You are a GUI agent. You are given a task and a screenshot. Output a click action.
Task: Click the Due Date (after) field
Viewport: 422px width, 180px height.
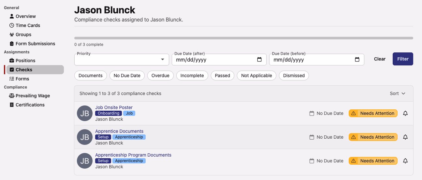point(219,60)
